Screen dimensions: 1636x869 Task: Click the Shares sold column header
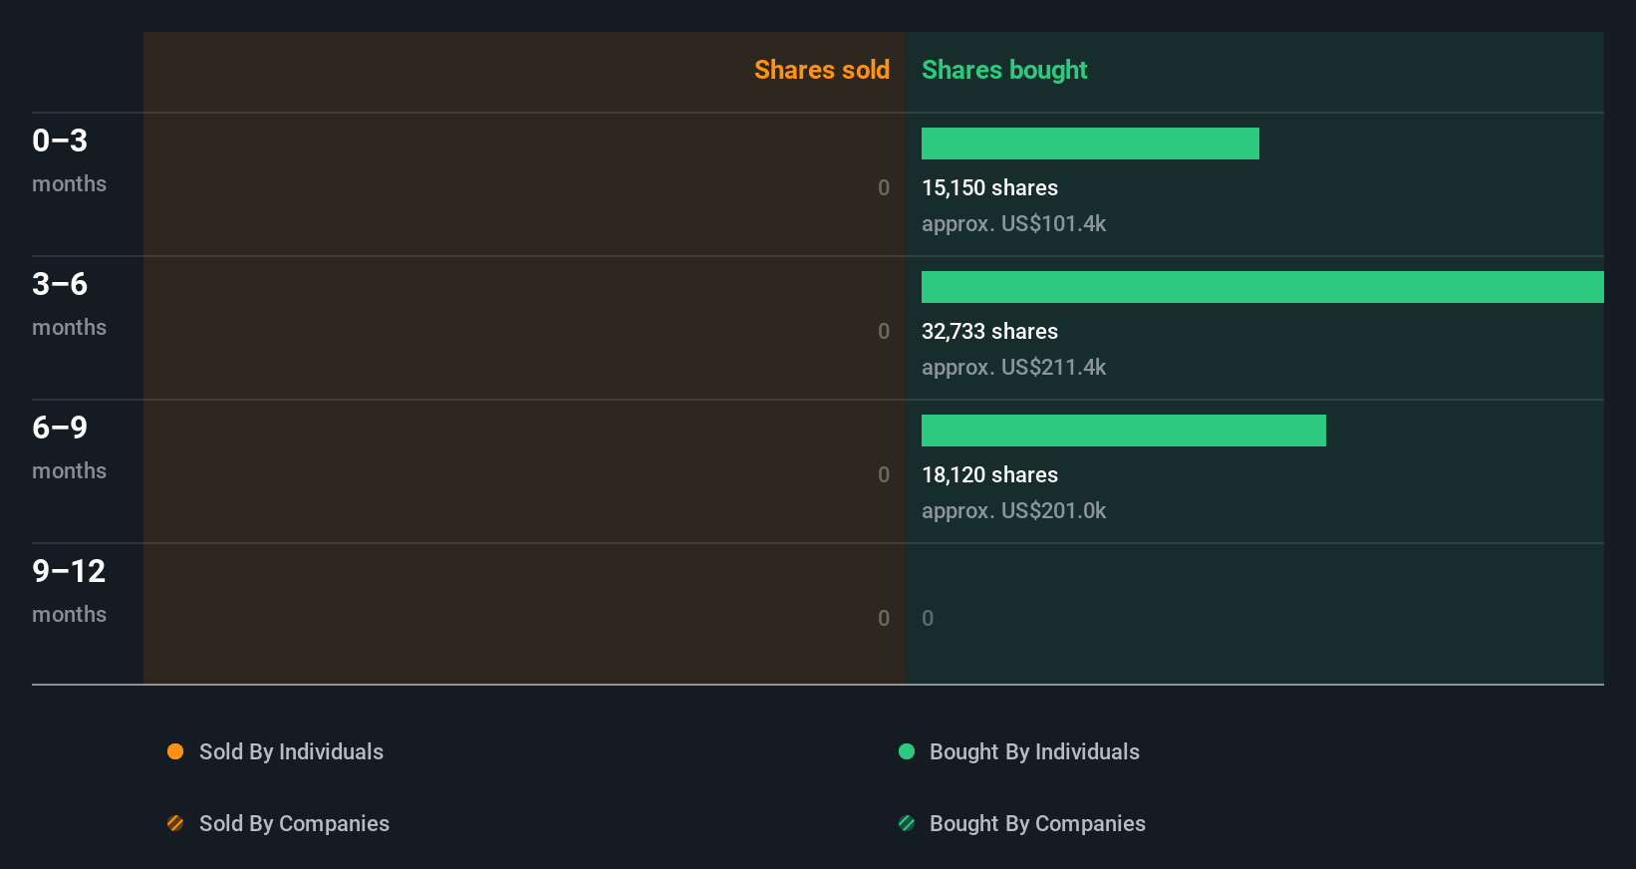[x=822, y=70]
